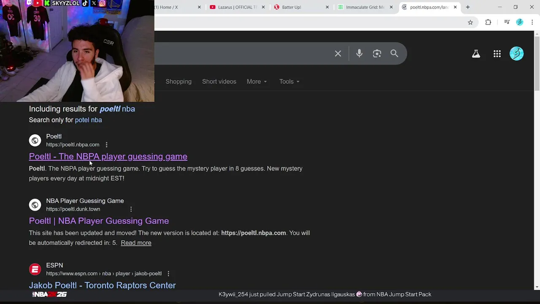Click the https://poeltl.nbpa.com URL text
Screen dimensions: 540x304
point(73,145)
